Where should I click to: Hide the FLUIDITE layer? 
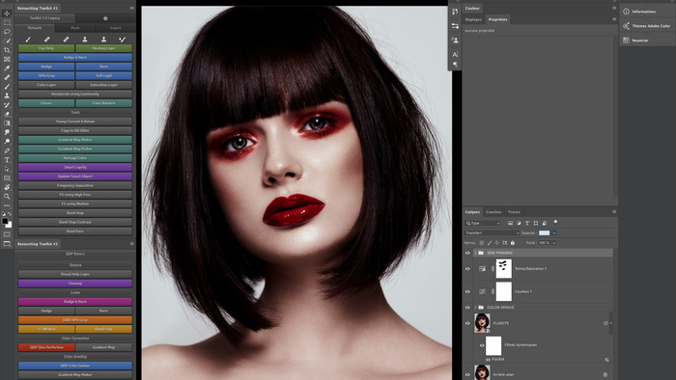(x=467, y=323)
